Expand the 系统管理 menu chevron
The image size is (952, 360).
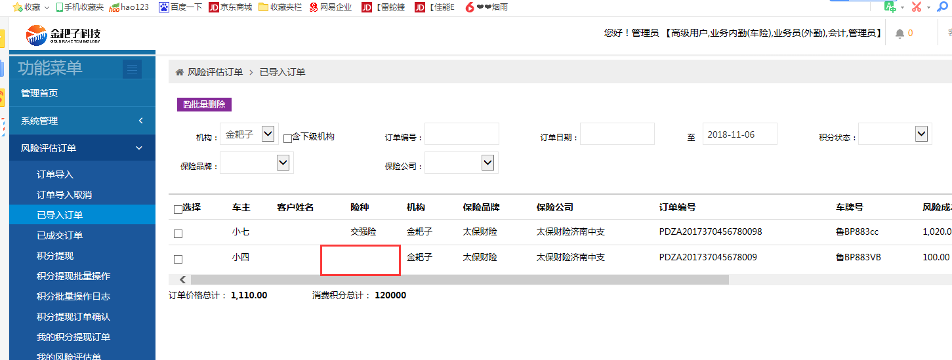click(x=141, y=121)
